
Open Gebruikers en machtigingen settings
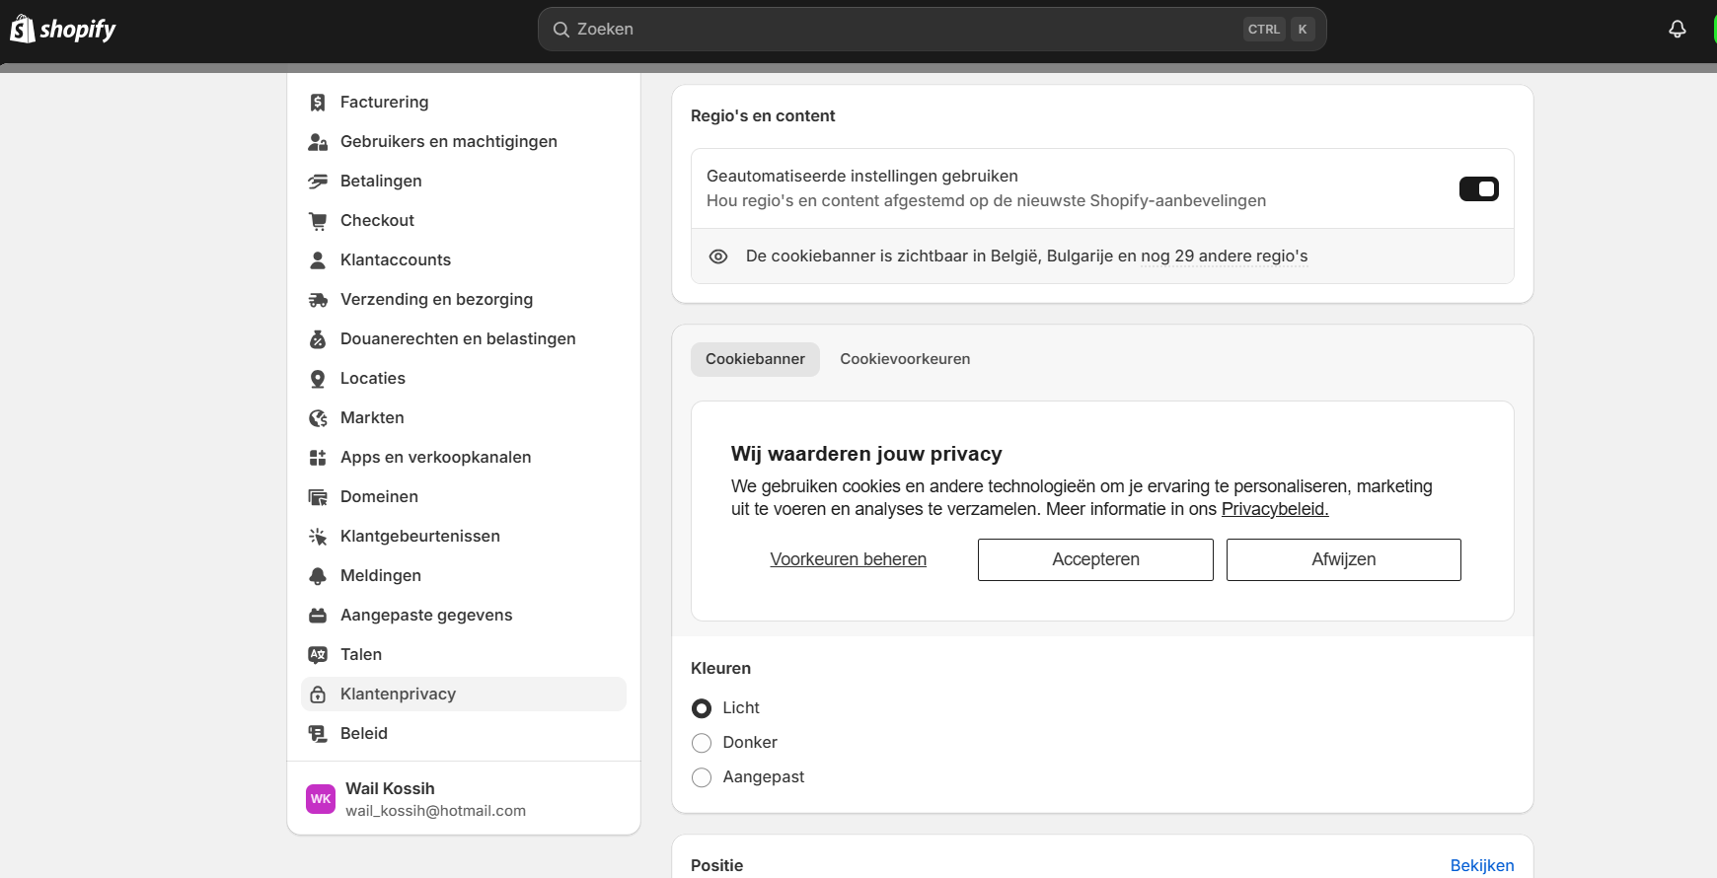click(448, 142)
